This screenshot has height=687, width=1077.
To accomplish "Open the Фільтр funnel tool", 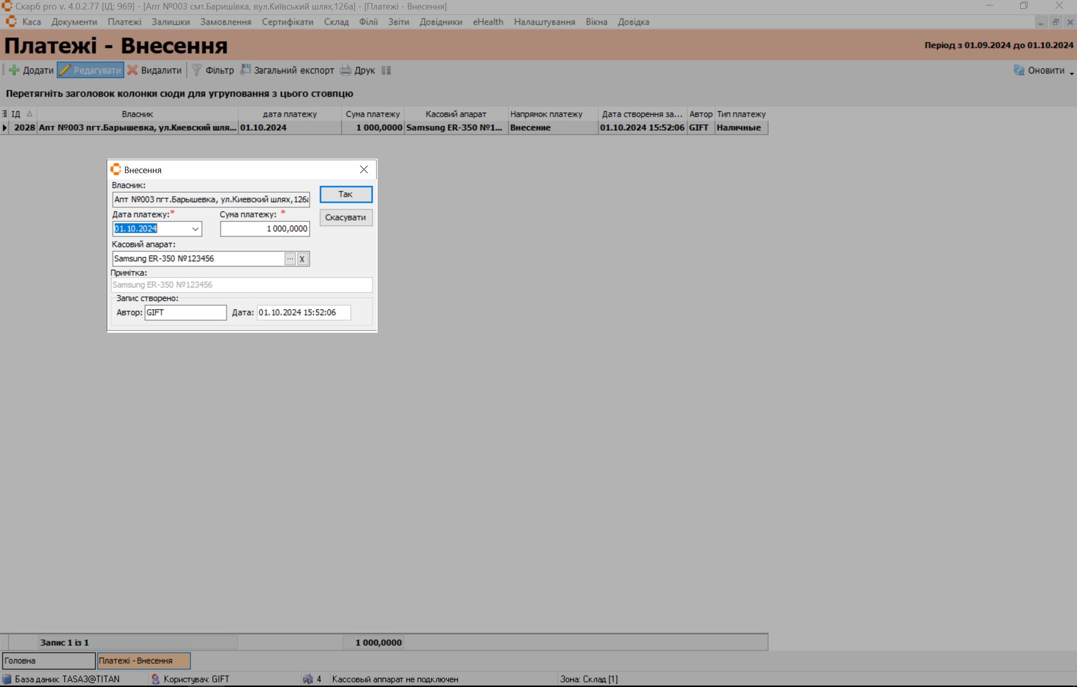I will click(197, 70).
